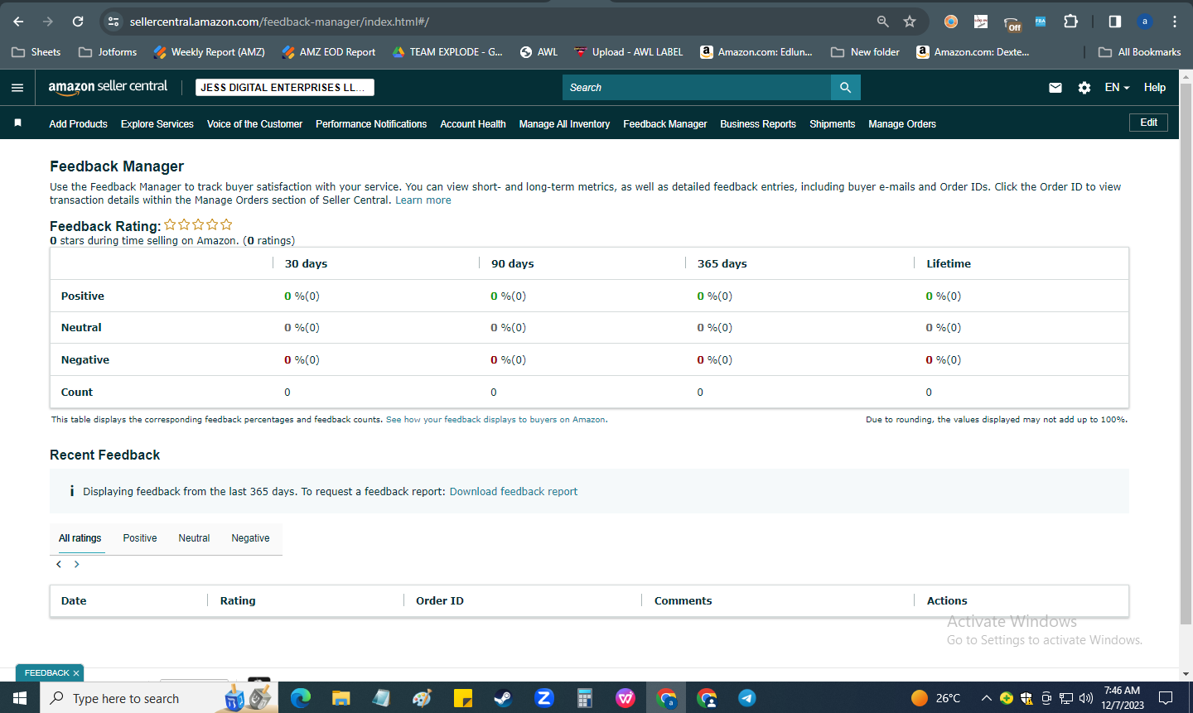Open Zoom app from the taskbar
Screen dimensions: 1193x713
pyautogui.click(x=544, y=697)
